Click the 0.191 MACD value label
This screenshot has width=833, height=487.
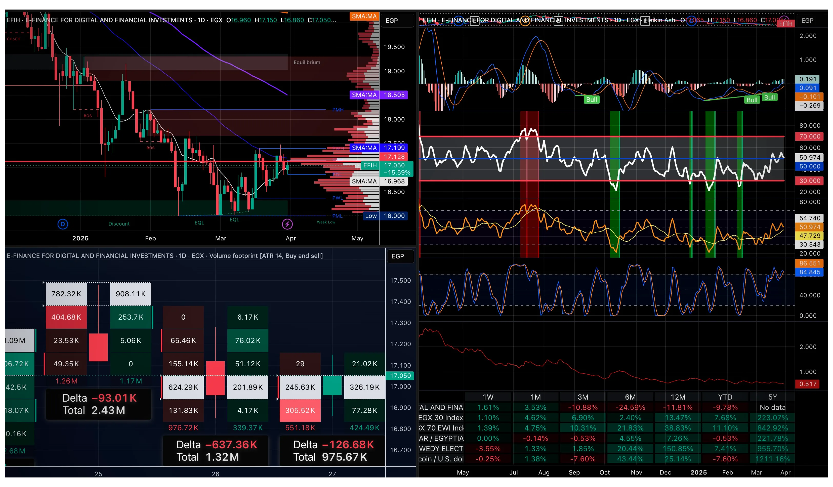click(808, 79)
